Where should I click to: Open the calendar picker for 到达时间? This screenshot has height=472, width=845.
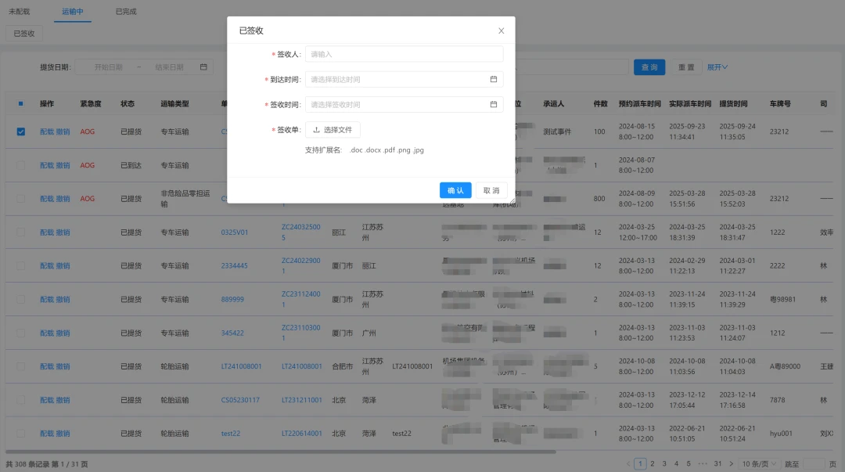(x=494, y=79)
